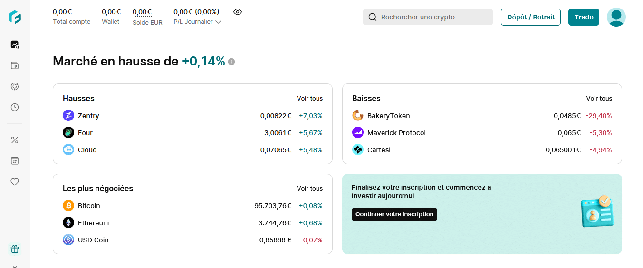Click the USD Coin icon
The width and height of the screenshot is (643, 268).
click(68, 240)
